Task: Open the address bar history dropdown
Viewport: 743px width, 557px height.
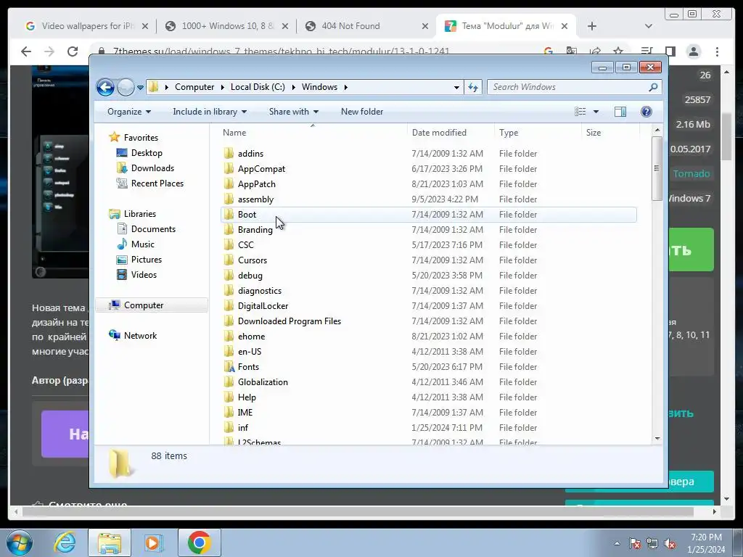Action: [456, 87]
